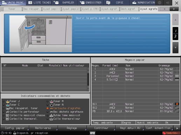Click the Toner J yellow toner icon
Viewport: 181px width, 135px height.
[x=8, y=101]
